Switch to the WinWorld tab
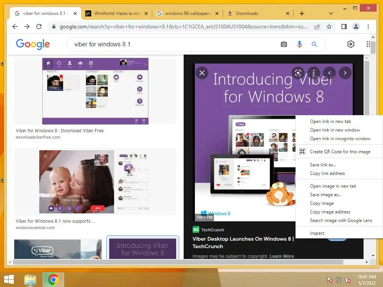This screenshot has height=287, width=383. pyautogui.click(x=117, y=13)
